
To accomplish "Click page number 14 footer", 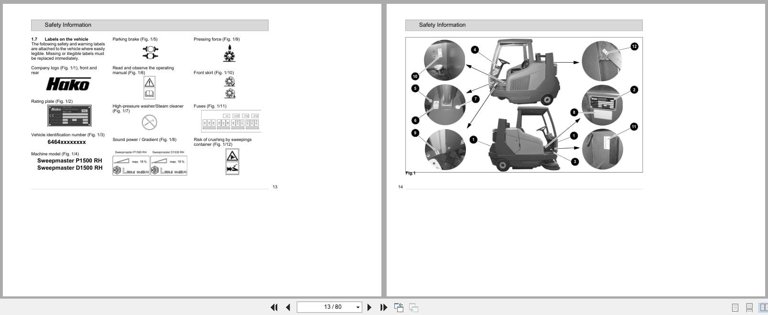I will point(400,187).
